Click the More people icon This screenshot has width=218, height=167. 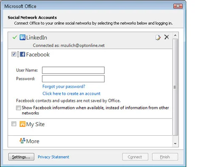tap(22, 141)
